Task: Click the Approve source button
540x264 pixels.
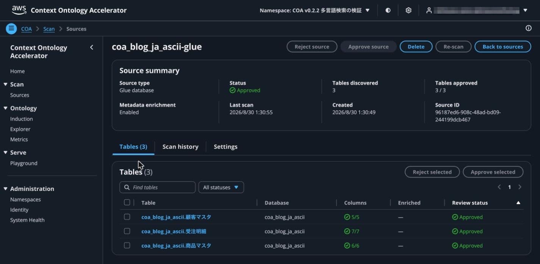Action: [368, 47]
